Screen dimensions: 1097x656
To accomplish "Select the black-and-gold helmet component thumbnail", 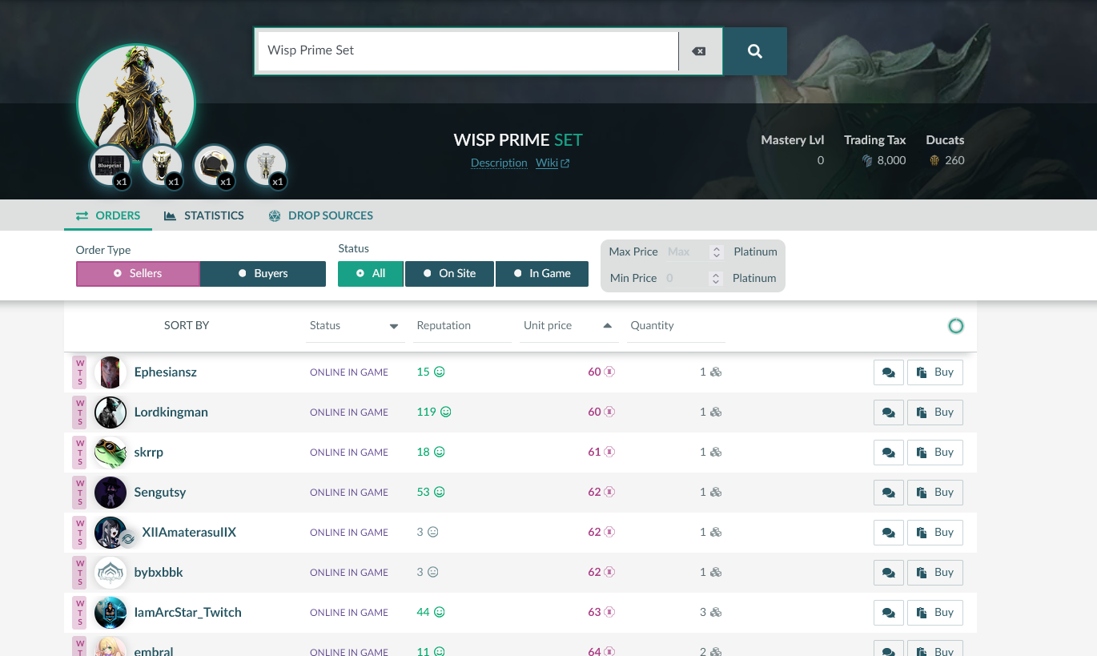I will coord(214,166).
